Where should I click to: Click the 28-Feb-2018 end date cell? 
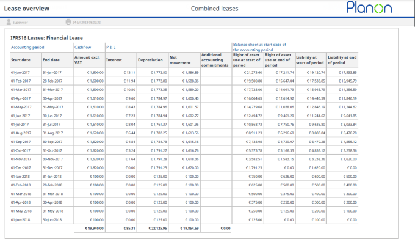[52, 185]
